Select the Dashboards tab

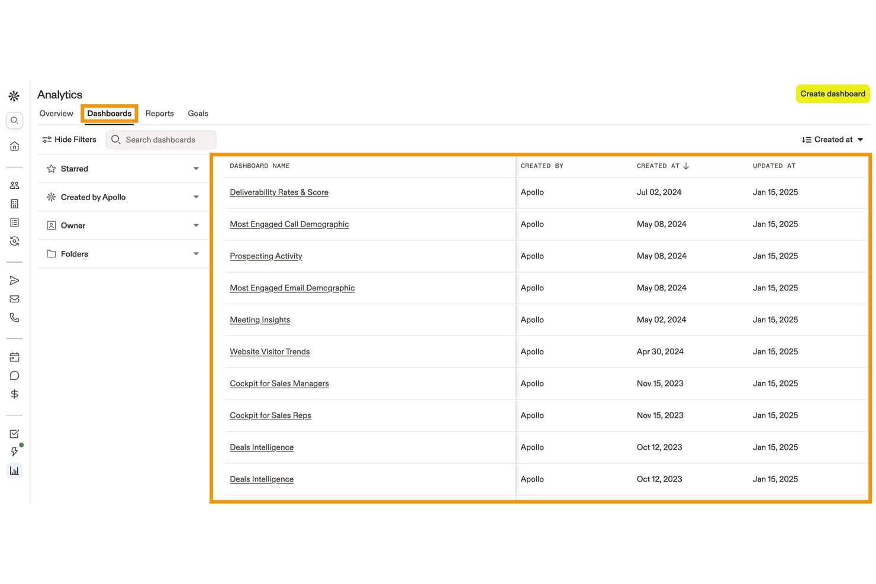[x=109, y=114]
